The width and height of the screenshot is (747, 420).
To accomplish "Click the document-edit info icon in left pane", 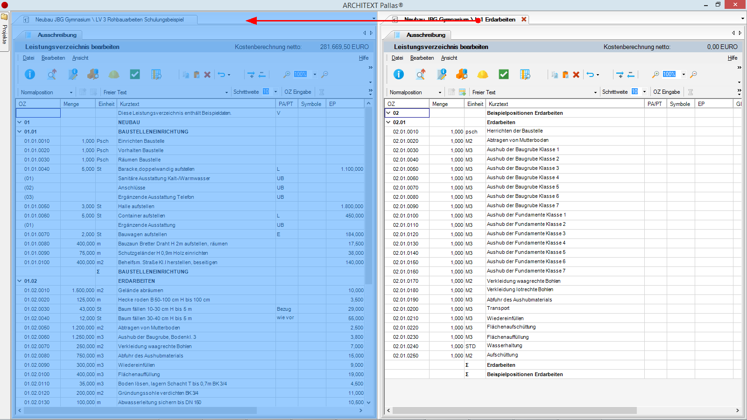I will point(73,74).
